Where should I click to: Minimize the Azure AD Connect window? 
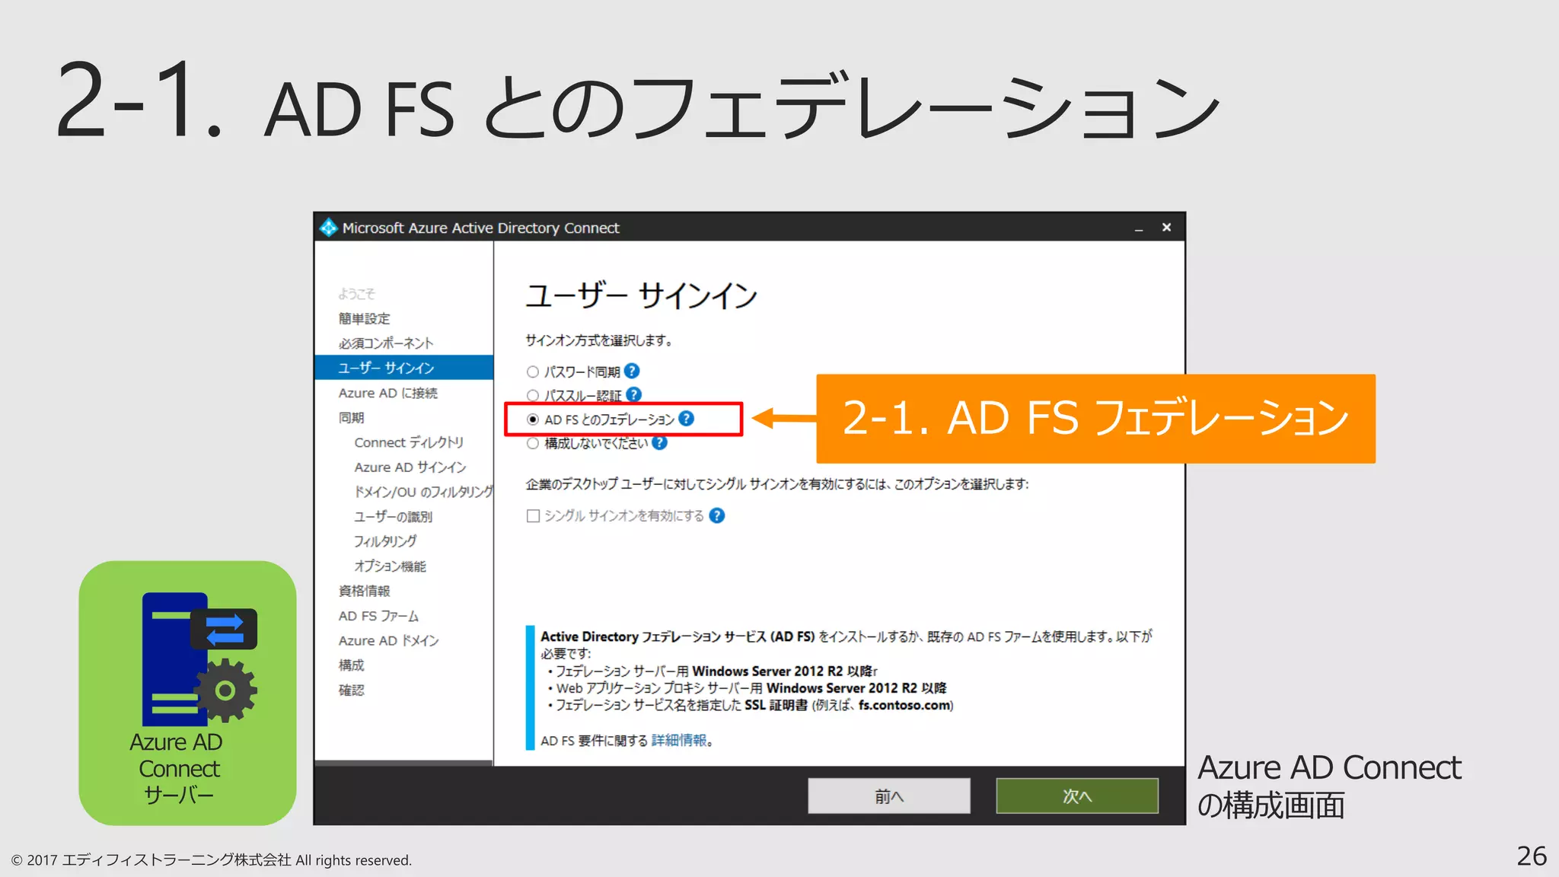click(x=1139, y=228)
